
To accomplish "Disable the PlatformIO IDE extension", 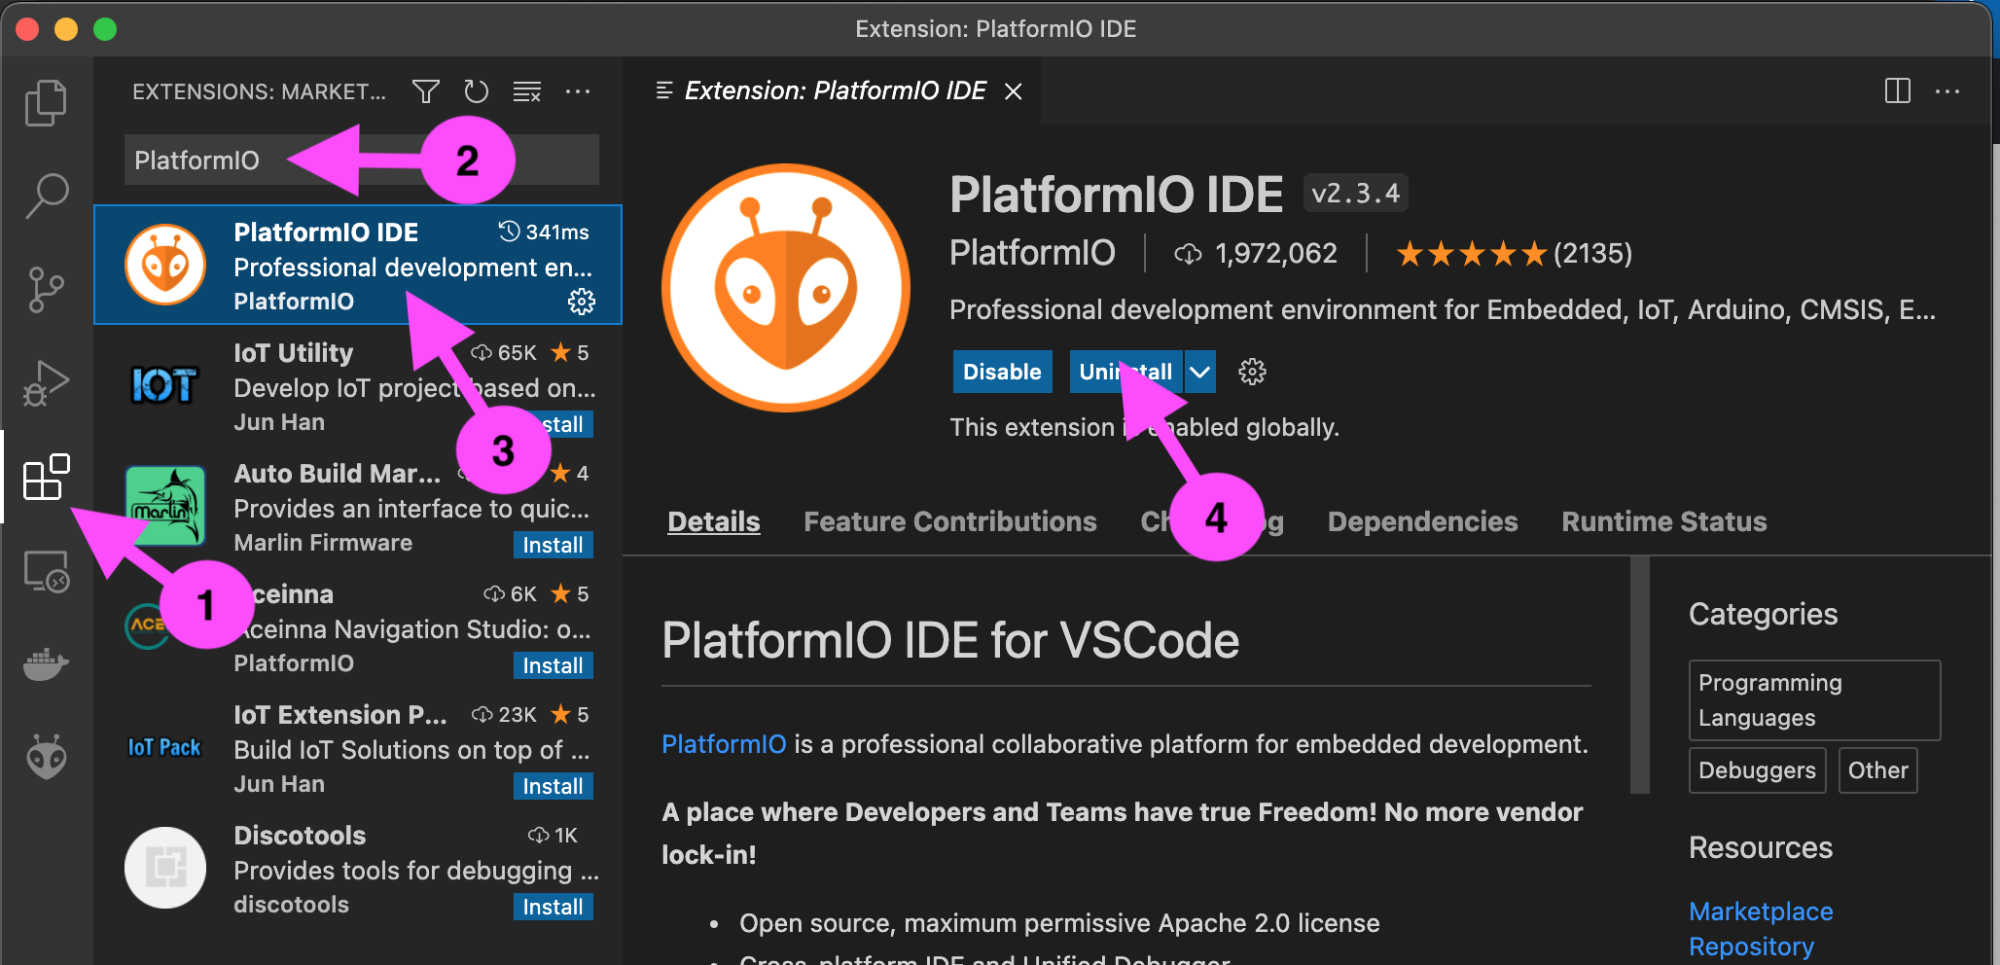I will (1002, 372).
